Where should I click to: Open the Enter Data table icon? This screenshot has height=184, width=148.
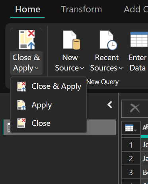(139, 39)
